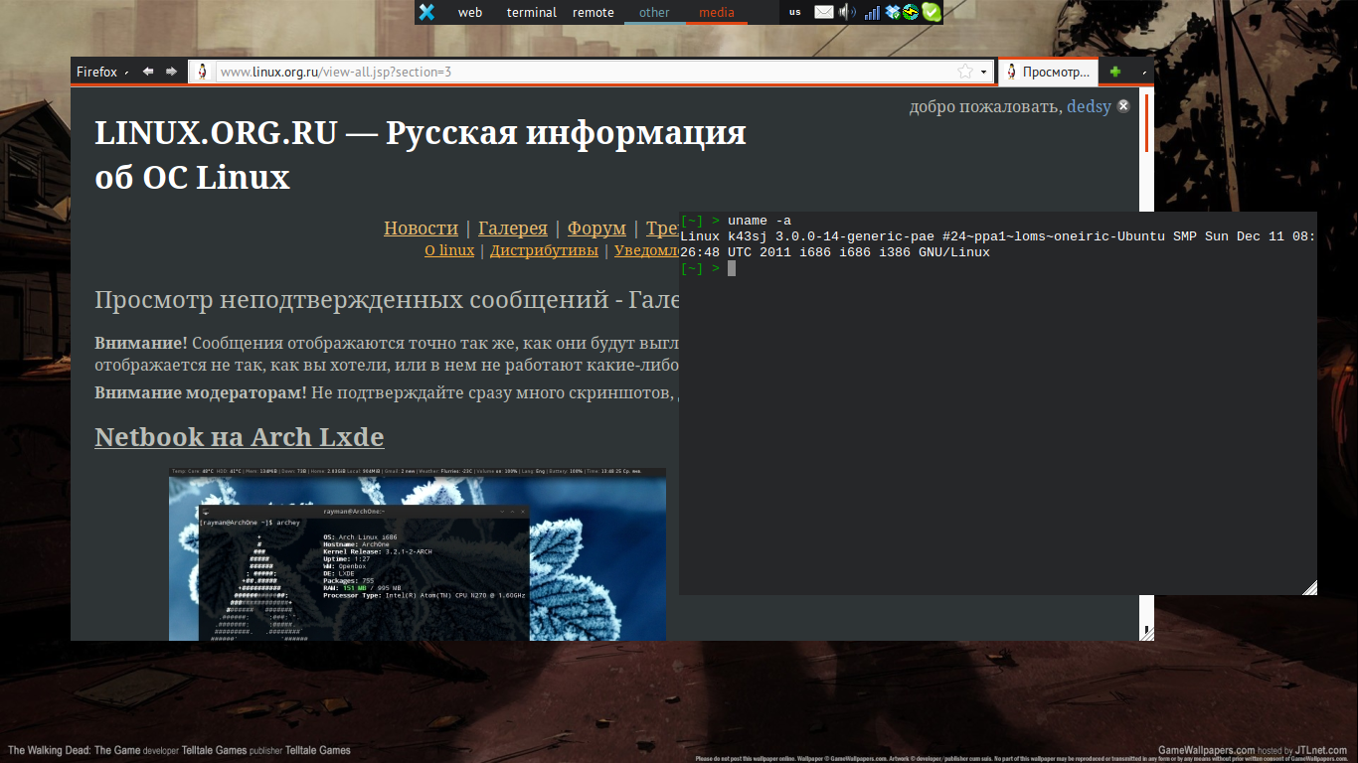
Task: Open a new tab with green plus
Action: pos(1115,72)
